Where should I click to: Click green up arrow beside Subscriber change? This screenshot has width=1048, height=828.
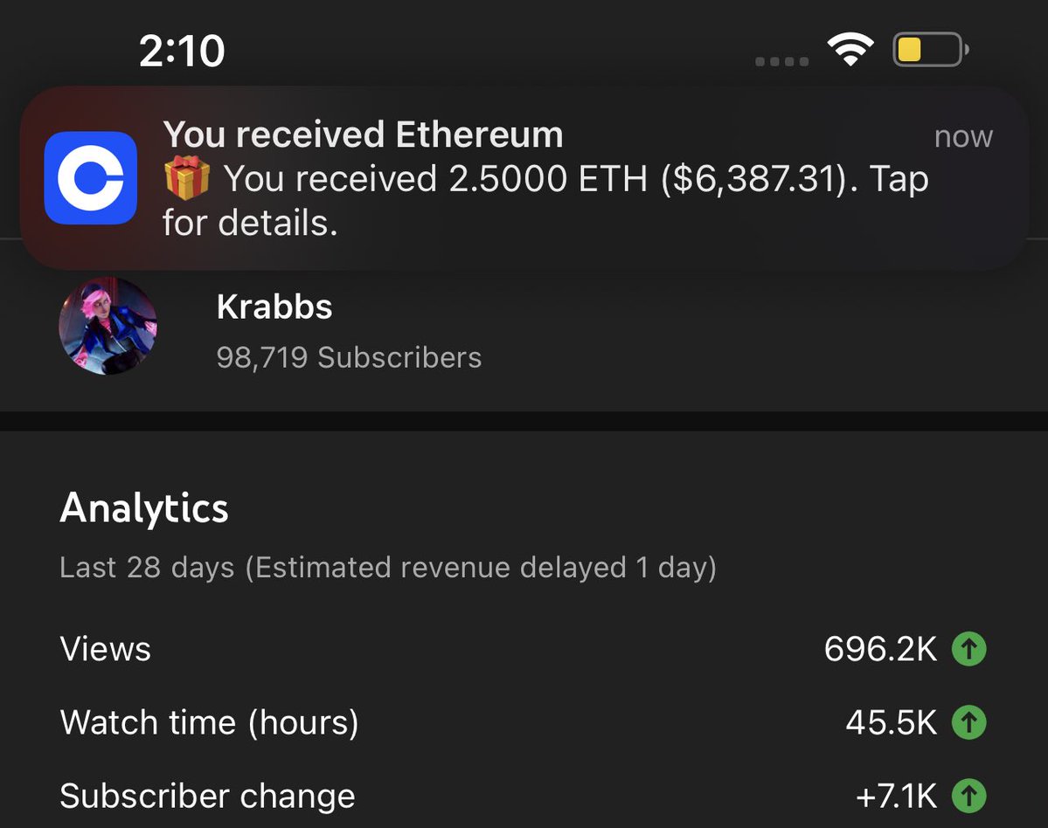tap(968, 796)
